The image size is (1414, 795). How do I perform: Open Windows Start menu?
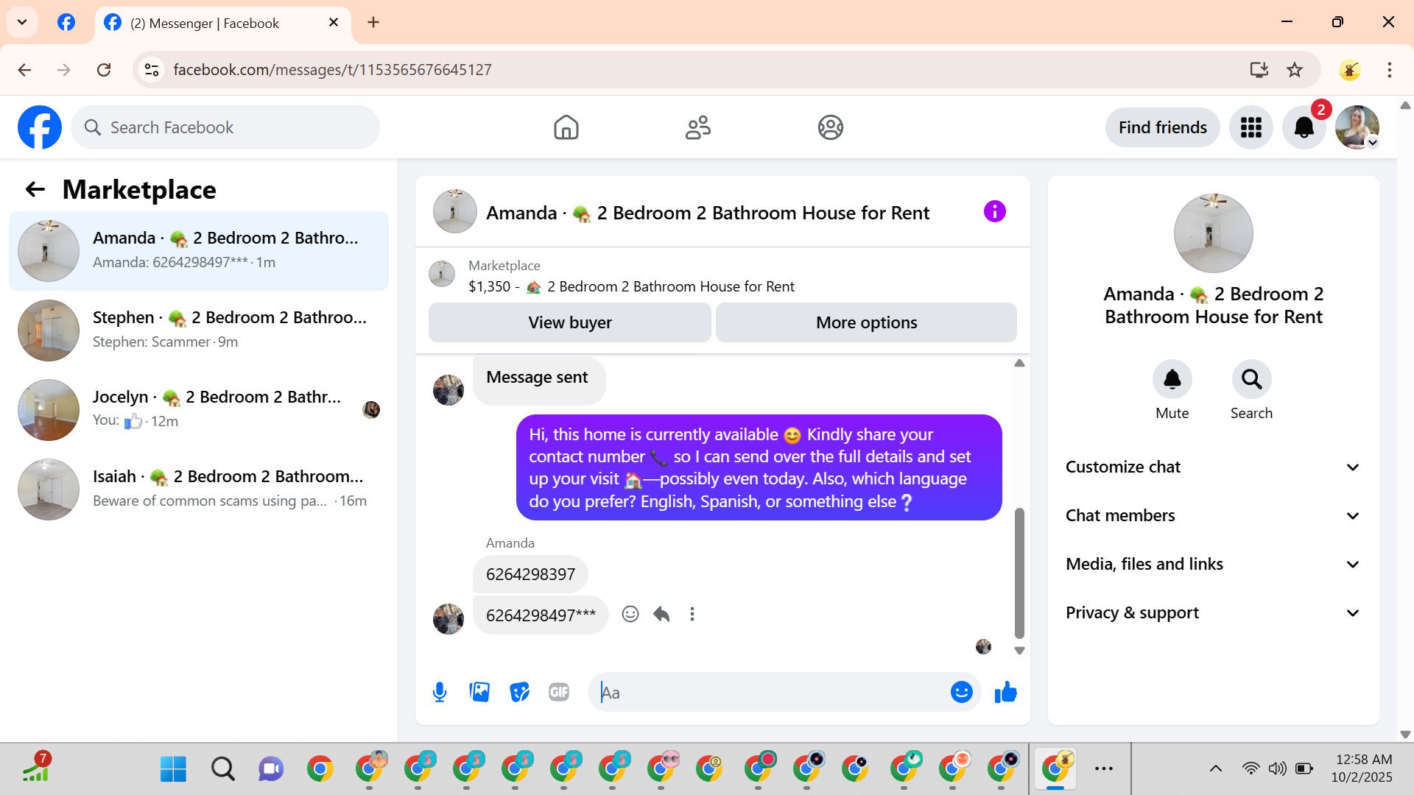click(x=173, y=769)
